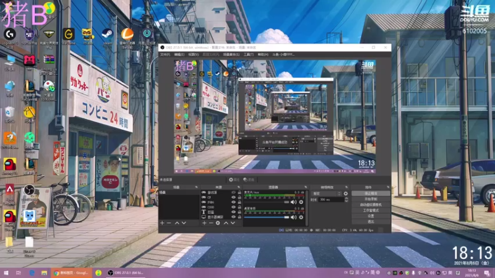
Task: Hide the text source with T icon
Action: (x=234, y=212)
